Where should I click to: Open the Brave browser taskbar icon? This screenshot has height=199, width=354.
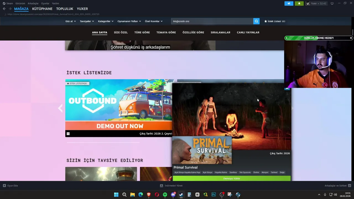tap(149, 195)
